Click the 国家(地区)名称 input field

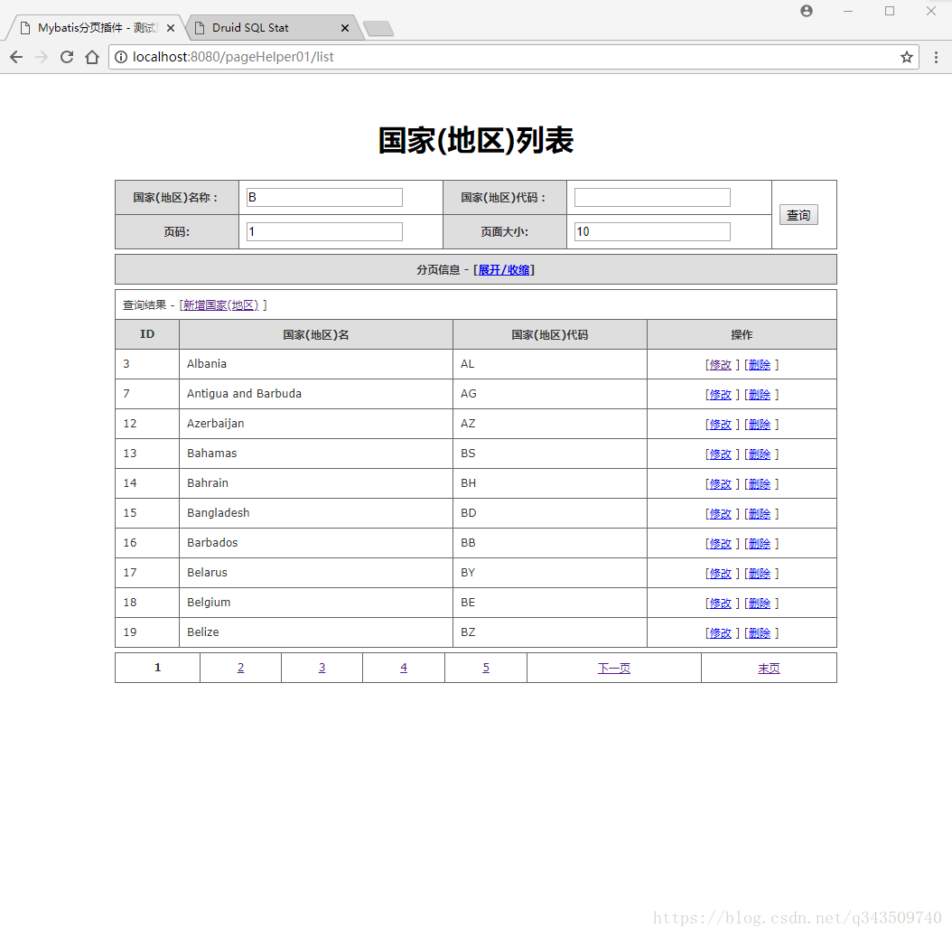(324, 197)
